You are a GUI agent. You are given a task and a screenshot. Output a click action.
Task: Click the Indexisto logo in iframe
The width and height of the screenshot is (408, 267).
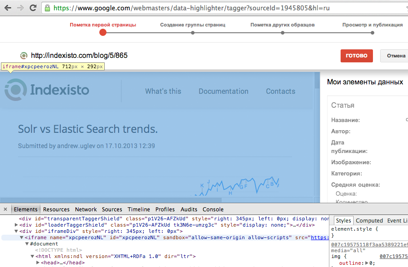tap(47, 90)
